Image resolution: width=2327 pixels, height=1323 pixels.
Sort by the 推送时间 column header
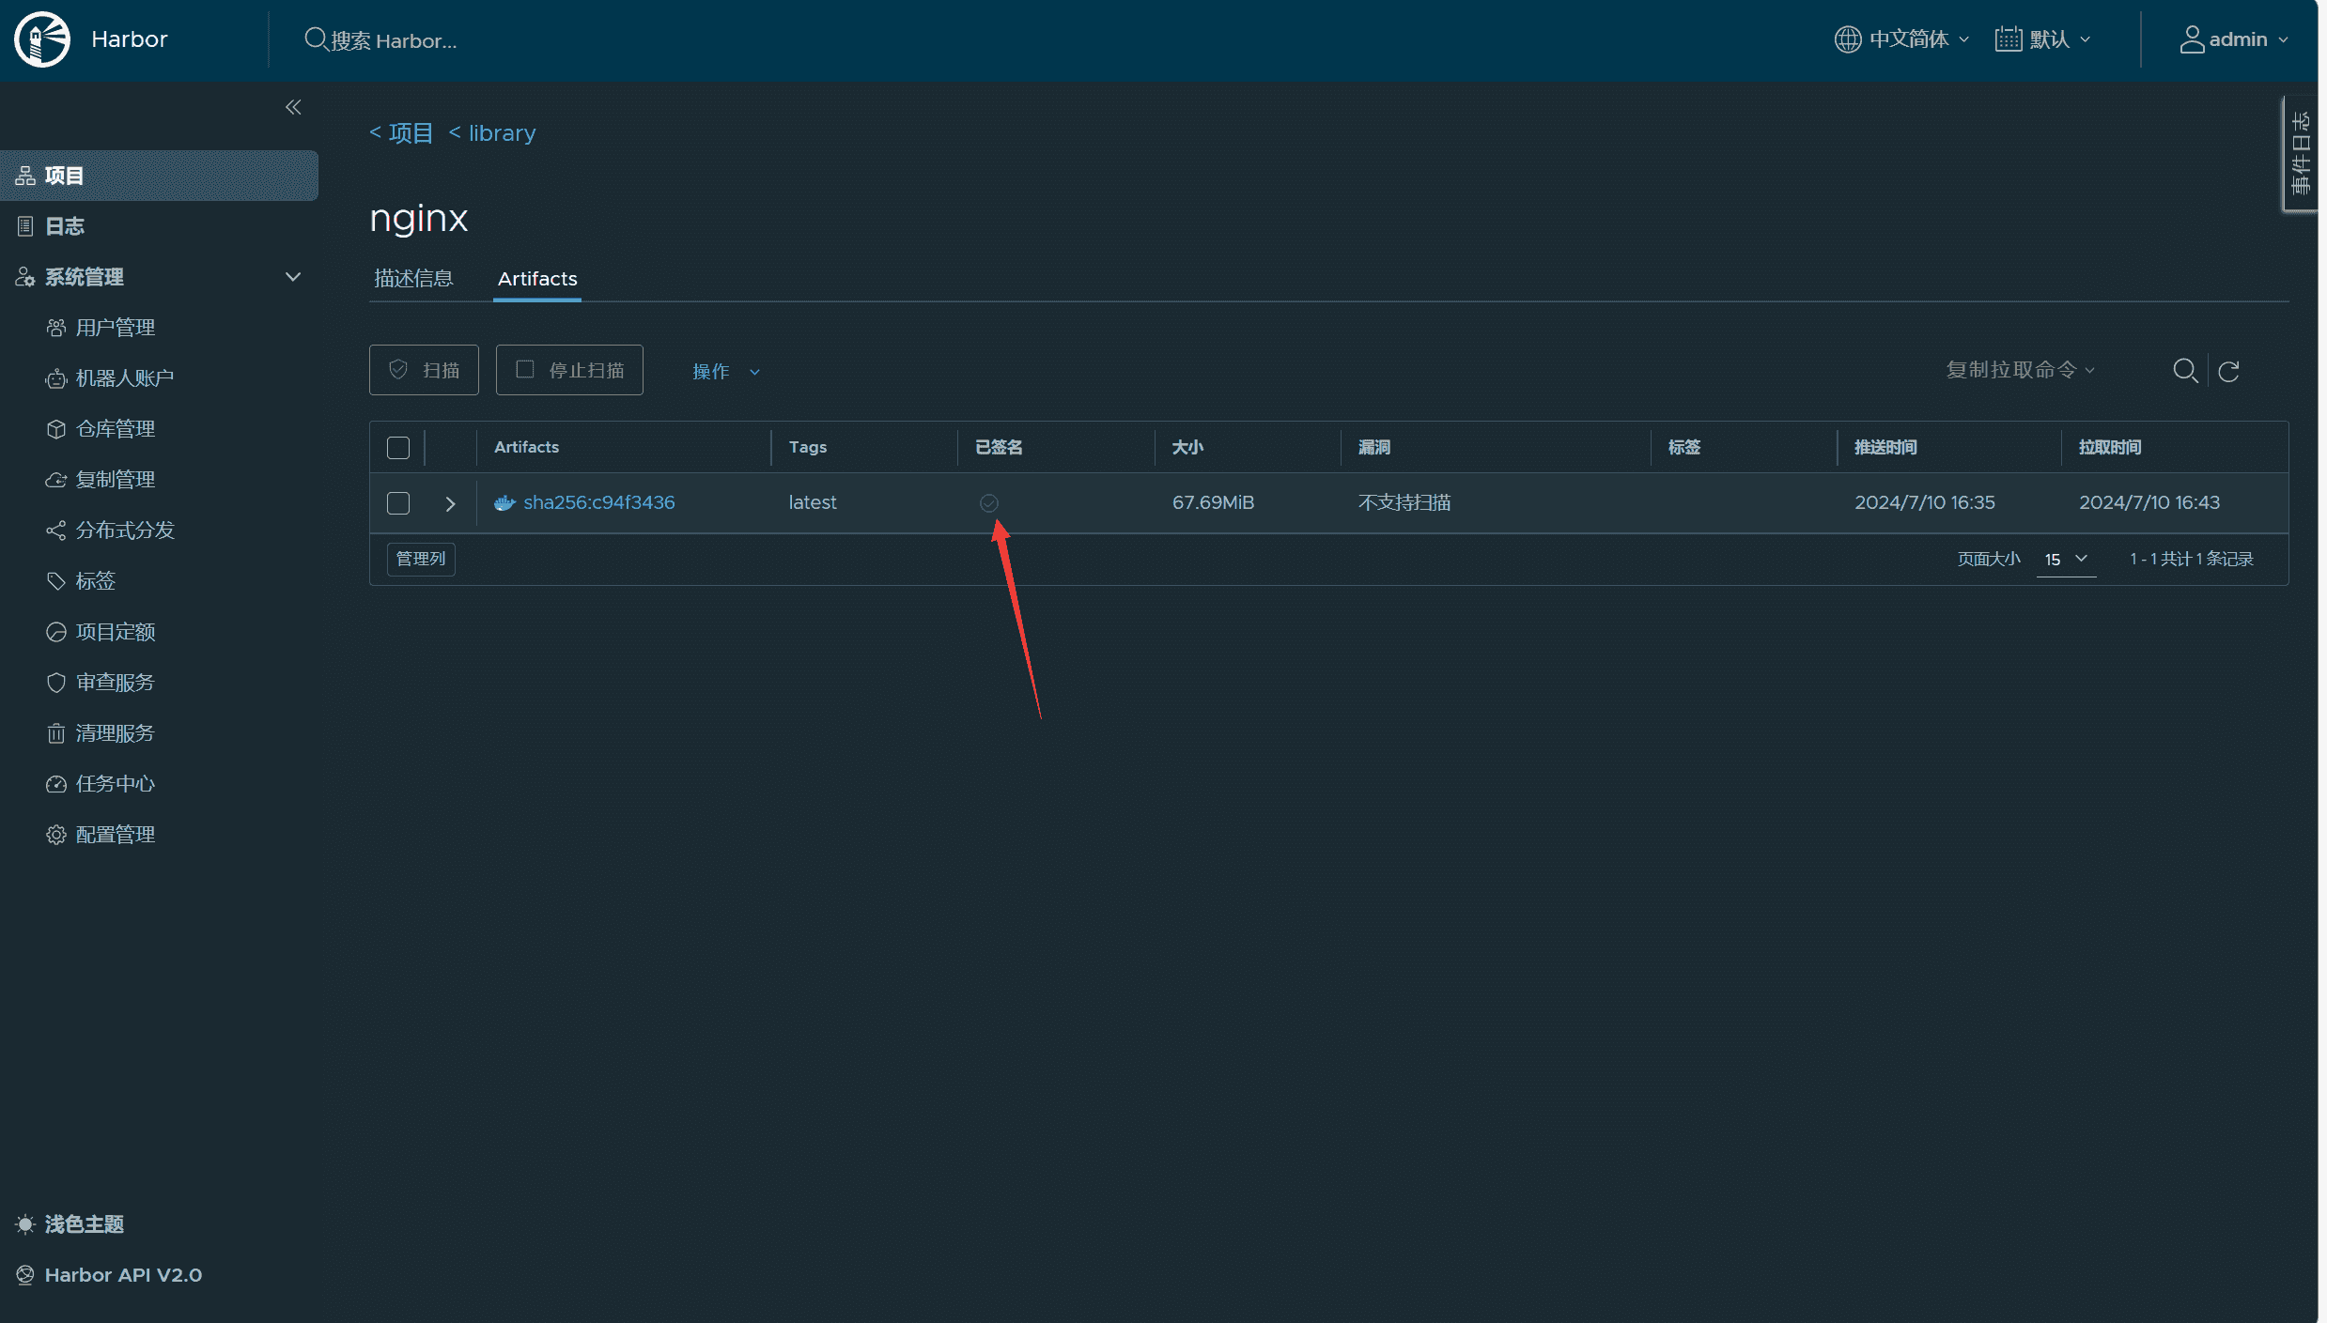coord(1885,448)
